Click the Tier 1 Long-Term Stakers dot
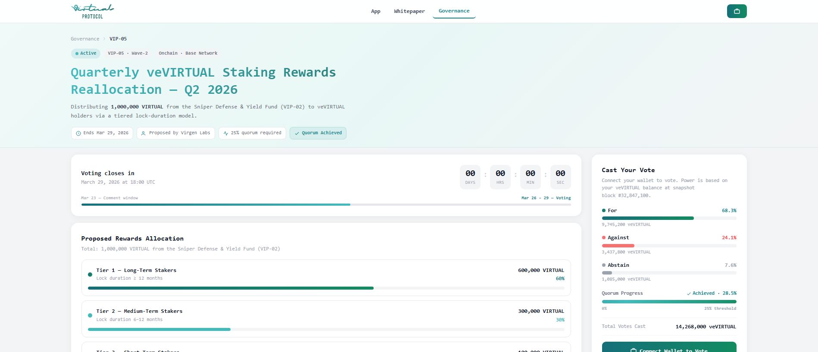 point(90,275)
